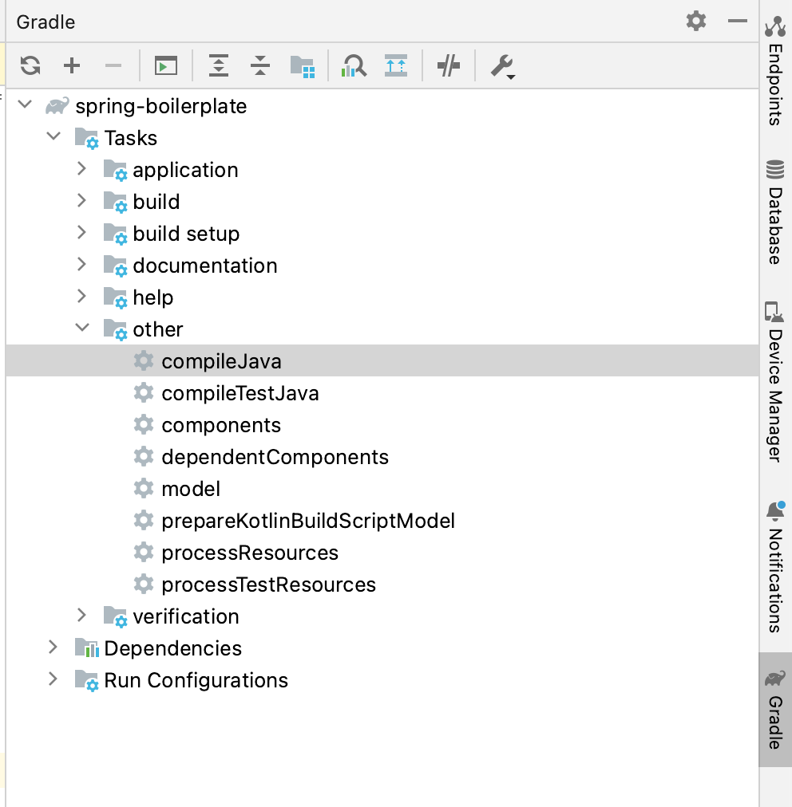
Task: Click gear icon next to compileTestJava
Action: [x=144, y=392]
